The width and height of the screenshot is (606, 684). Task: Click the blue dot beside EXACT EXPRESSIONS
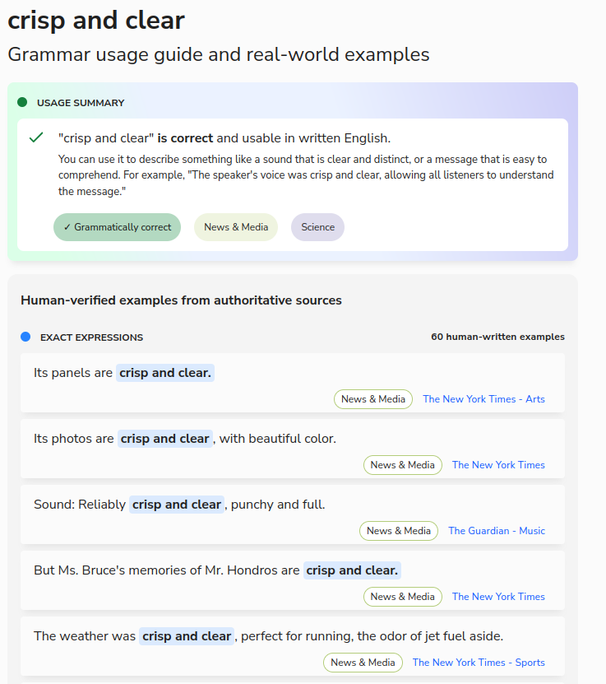25,337
